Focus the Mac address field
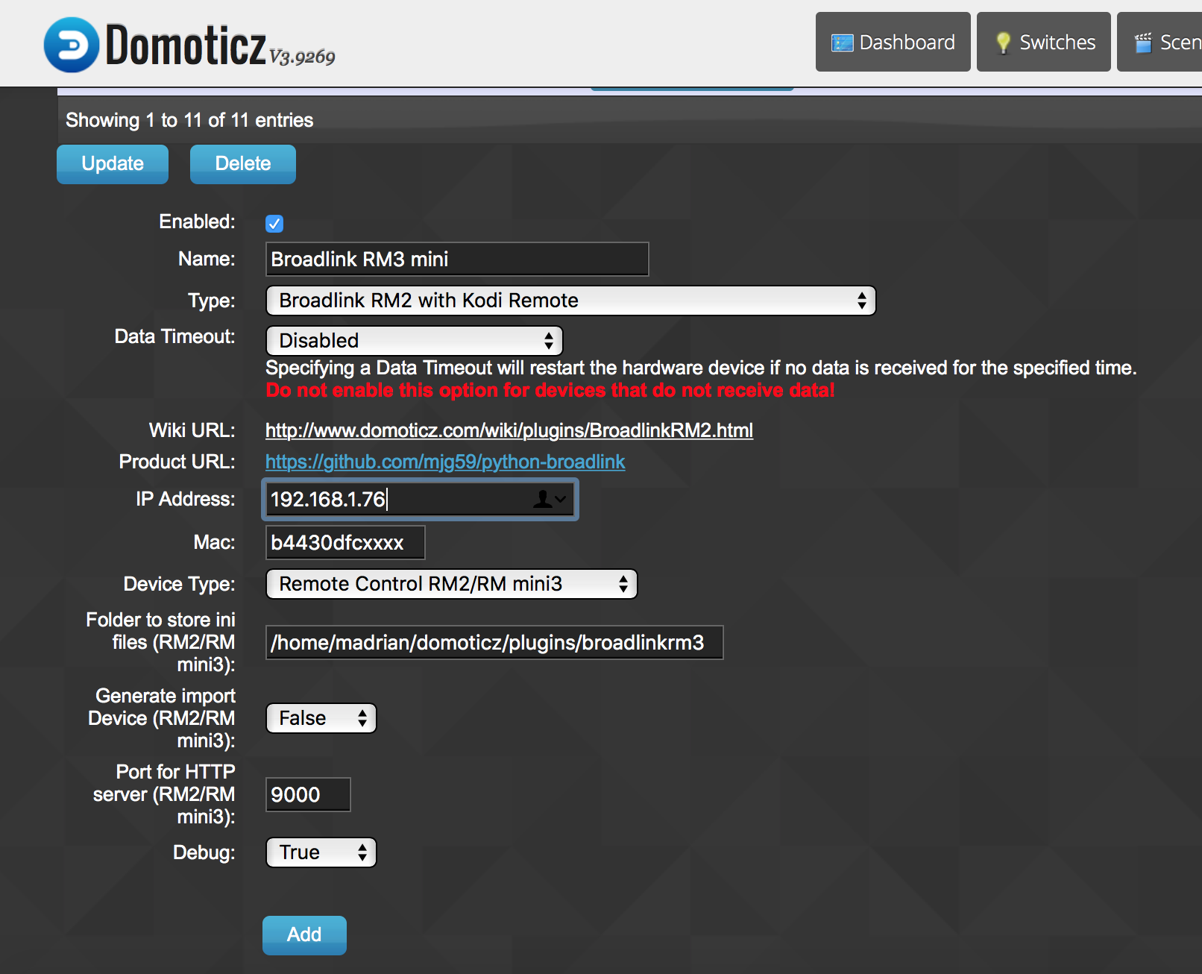 click(345, 542)
